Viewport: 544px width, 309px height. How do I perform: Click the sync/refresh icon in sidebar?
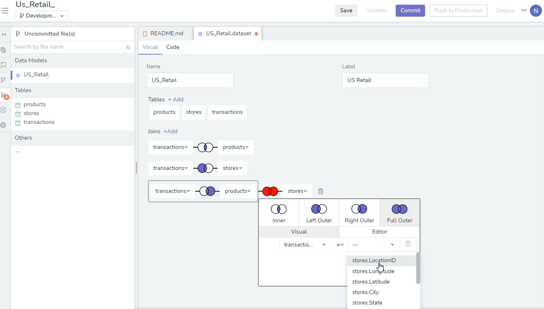pos(4,65)
